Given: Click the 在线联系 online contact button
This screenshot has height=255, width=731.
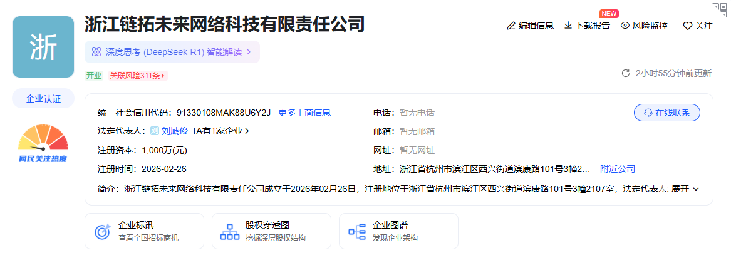Looking at the screenshot, I should pyautogui.click(x=667, y=112).
